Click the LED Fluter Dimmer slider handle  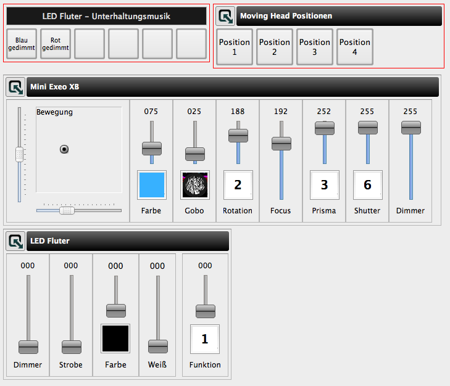coord(28,347)
